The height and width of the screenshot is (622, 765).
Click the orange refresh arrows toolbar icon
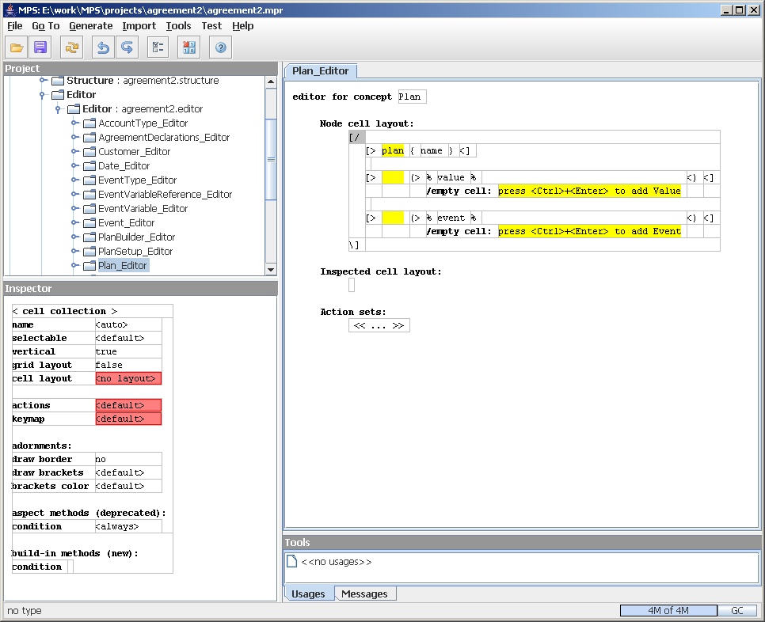pos(72,47)
